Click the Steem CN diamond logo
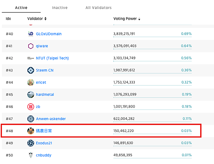Screen dimensions: 214x164 point(31,70)
